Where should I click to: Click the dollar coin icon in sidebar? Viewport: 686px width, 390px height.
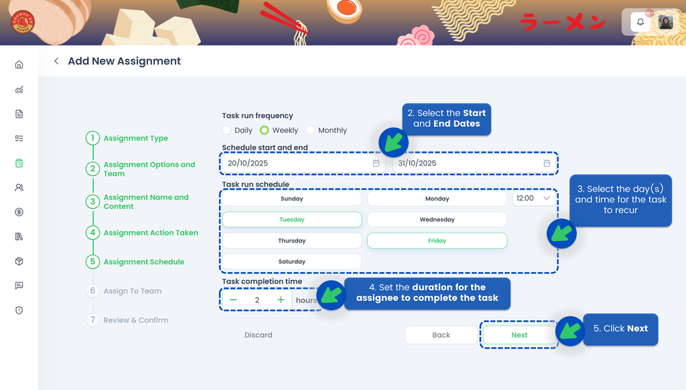coord(19,212)
